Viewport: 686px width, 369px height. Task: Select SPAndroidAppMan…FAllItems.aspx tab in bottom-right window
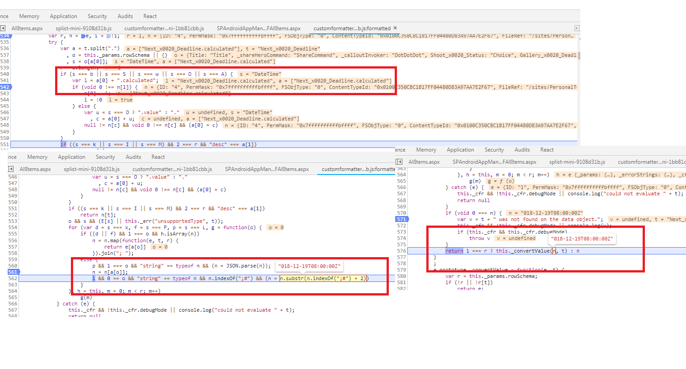pos(495,161)
